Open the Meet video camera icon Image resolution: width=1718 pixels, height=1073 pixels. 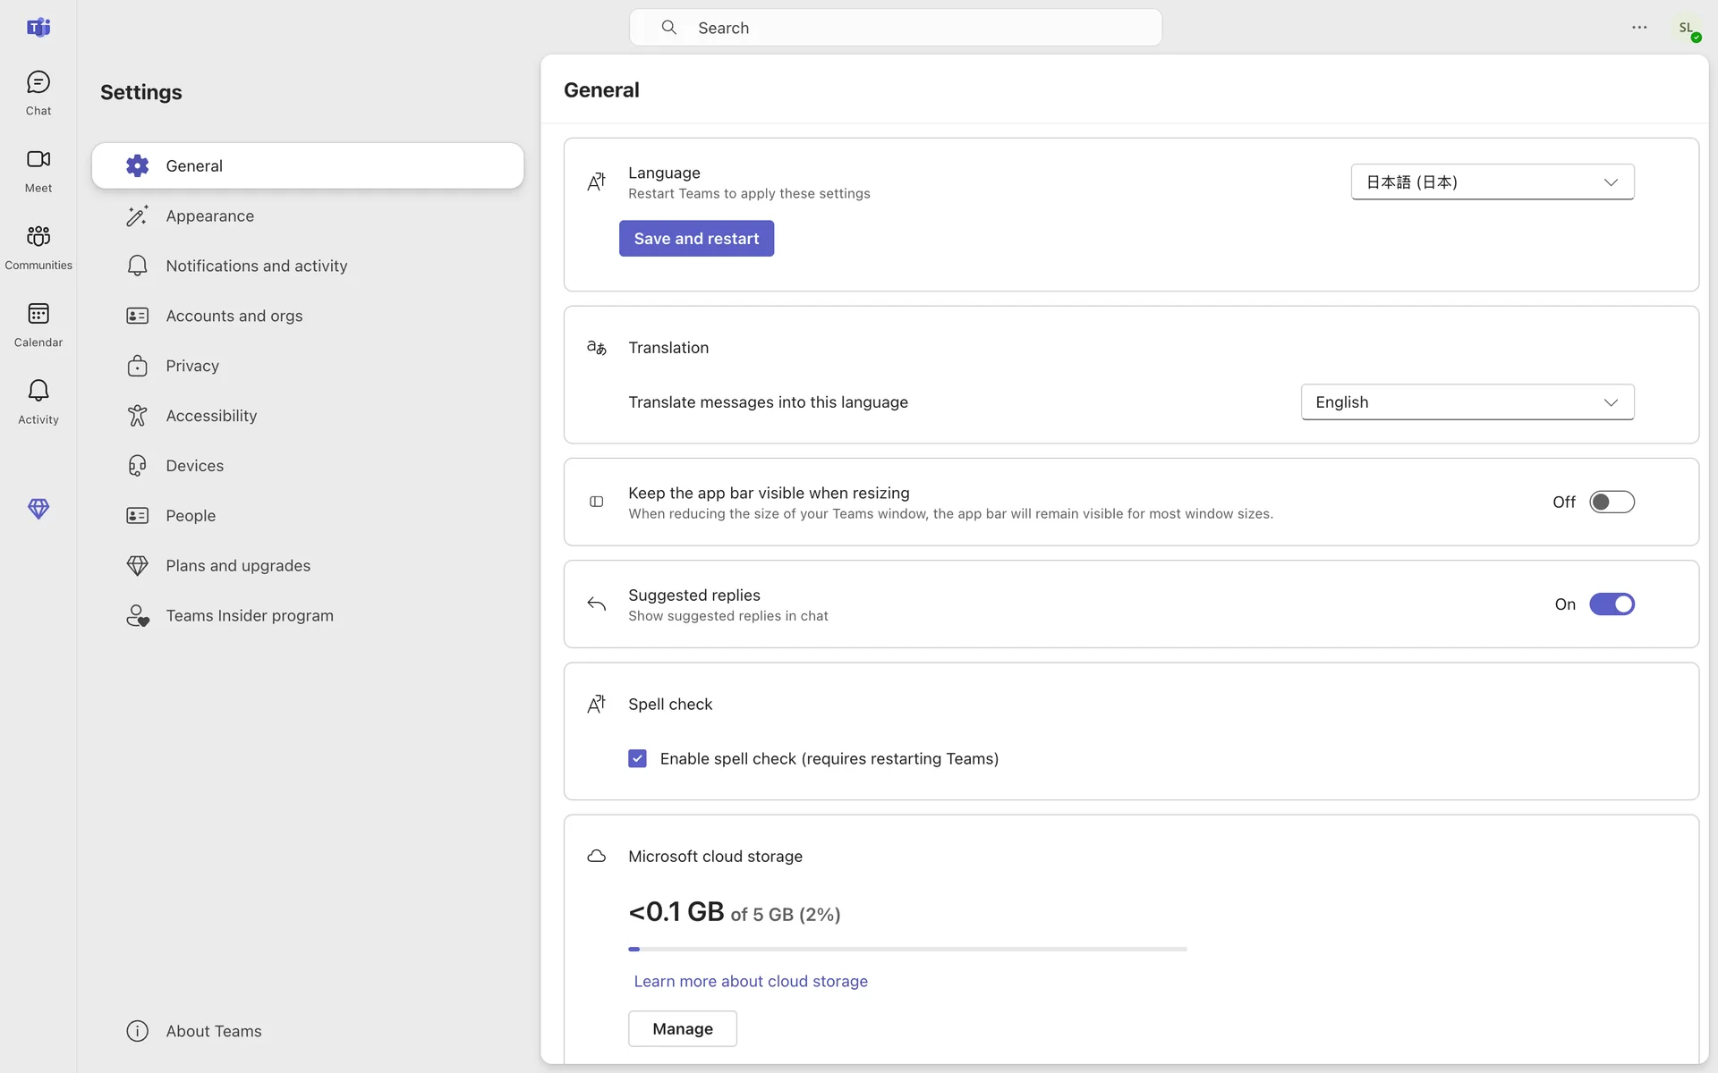[38, 170]
